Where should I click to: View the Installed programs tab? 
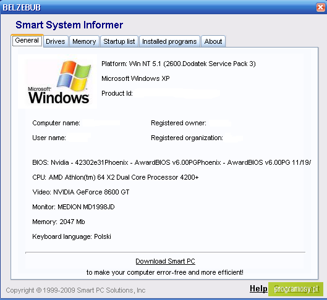tap(169, 41)
